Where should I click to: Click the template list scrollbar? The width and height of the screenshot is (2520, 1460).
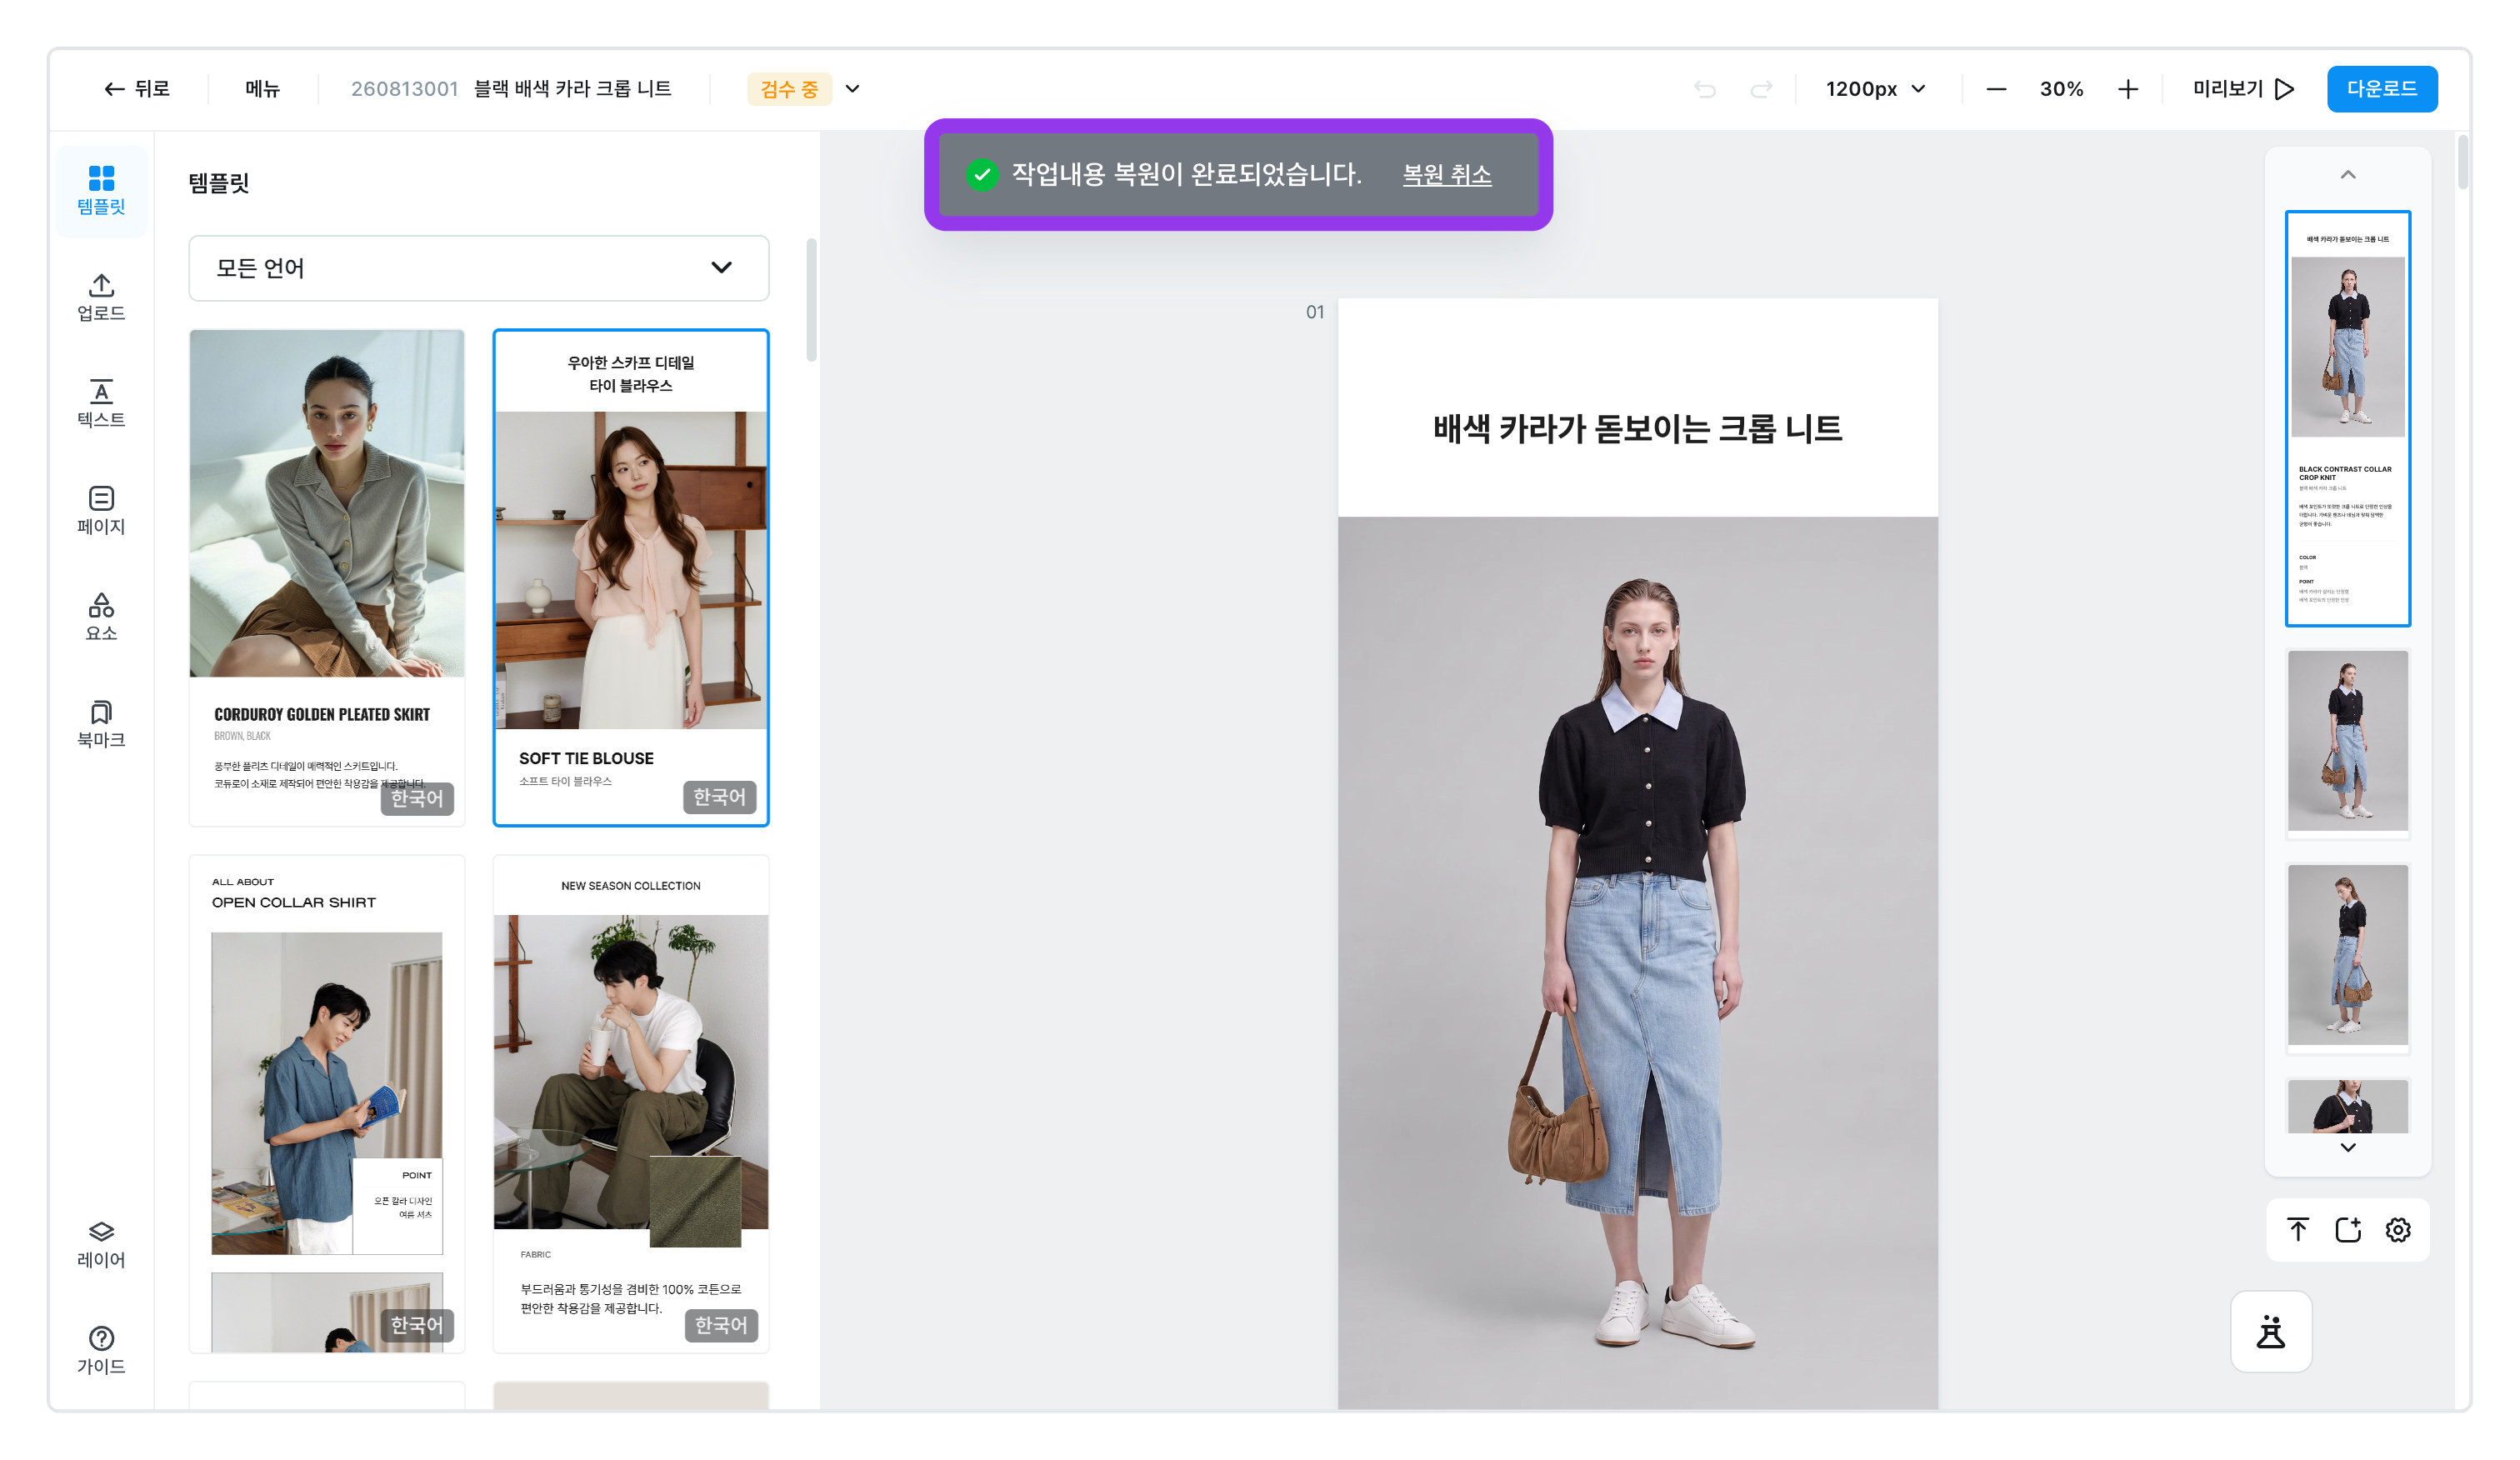point(811,300)
